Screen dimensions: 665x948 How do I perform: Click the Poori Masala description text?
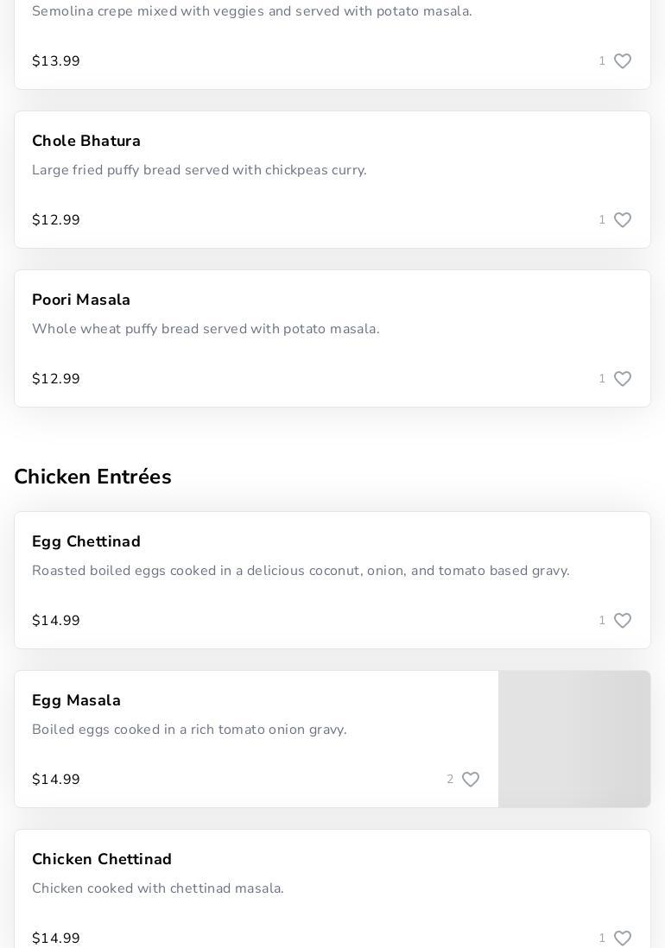tap(206, 329)
